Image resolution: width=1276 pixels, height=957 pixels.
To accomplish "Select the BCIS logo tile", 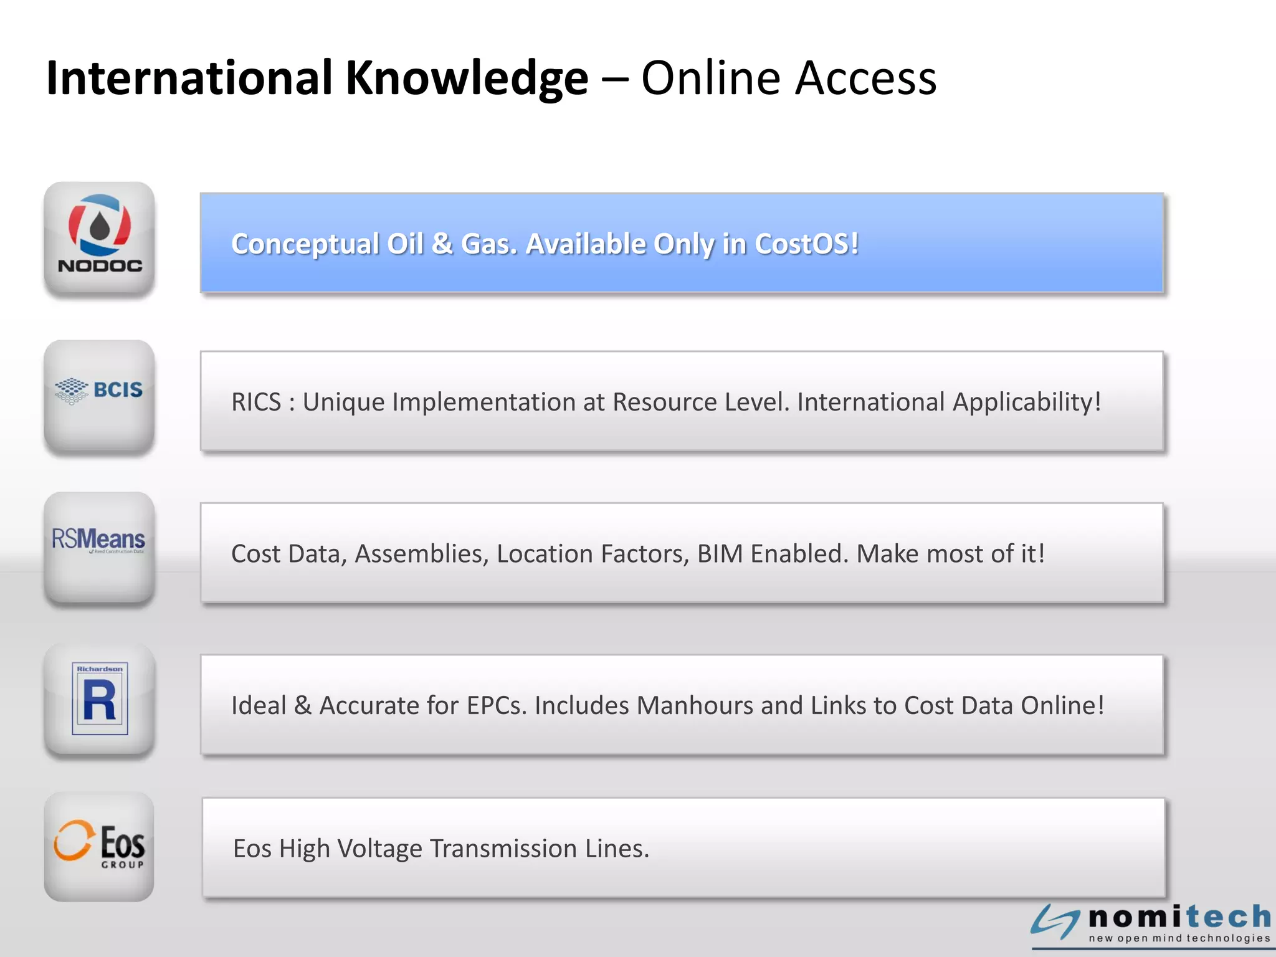I will pos(99,396).
